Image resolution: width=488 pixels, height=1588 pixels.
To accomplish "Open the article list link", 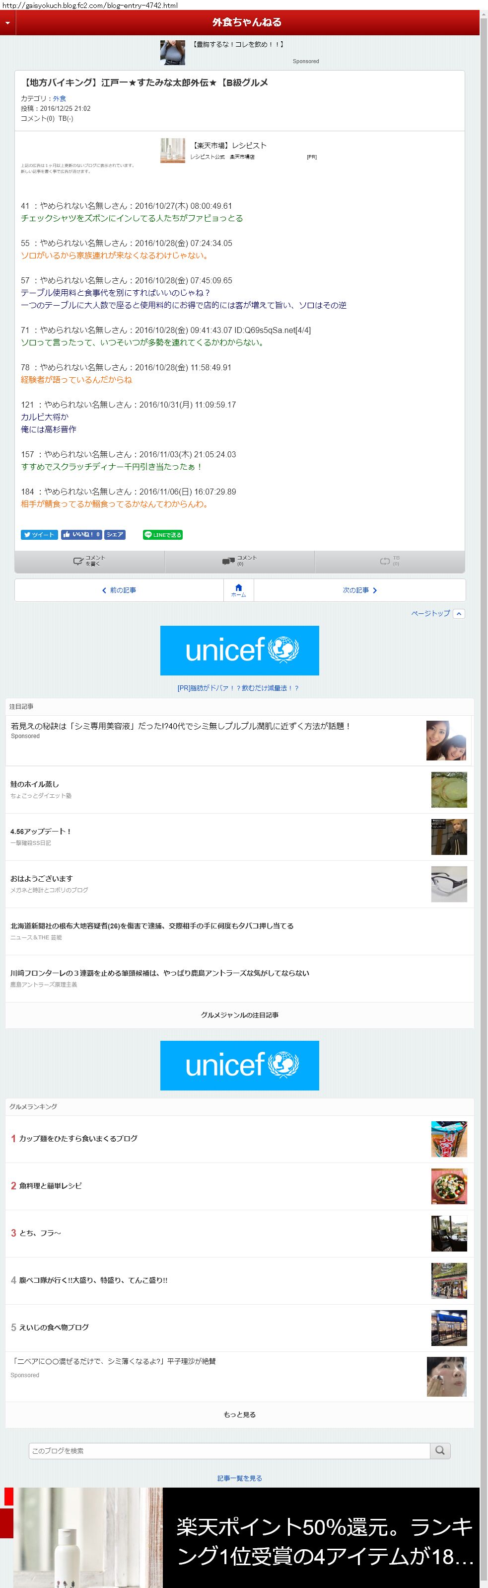I will tap(239, 1478).
